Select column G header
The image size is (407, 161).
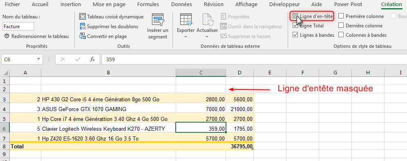(335, 73)
